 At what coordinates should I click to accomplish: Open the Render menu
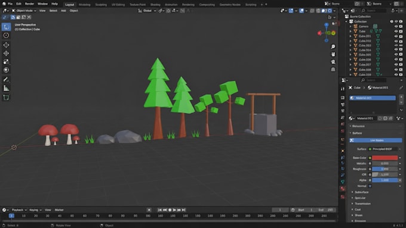click(29, 4)
